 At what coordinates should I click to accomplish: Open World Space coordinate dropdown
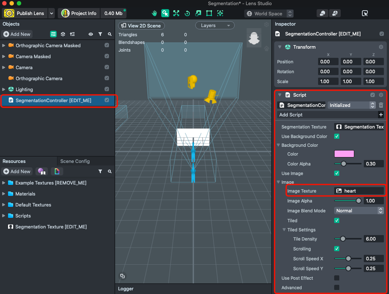click(269, 14)
